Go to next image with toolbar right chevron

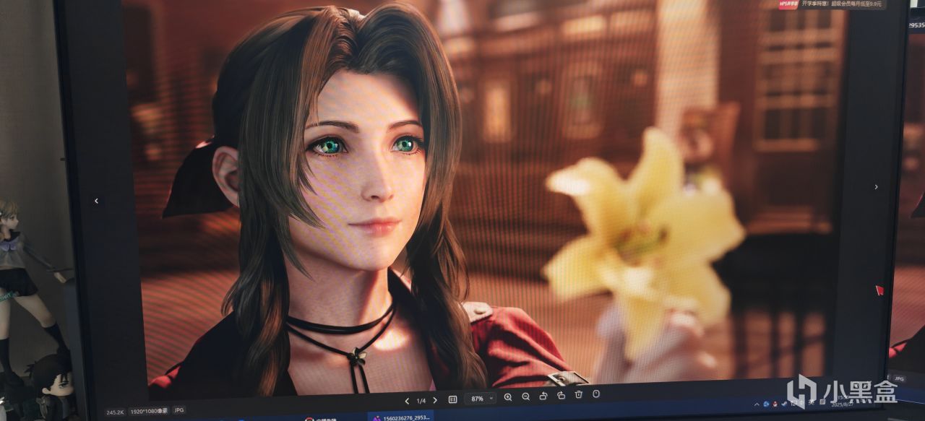click(435, 400)
